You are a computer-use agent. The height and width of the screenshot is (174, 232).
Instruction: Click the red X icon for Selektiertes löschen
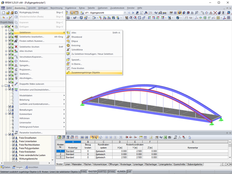(16, 47)
